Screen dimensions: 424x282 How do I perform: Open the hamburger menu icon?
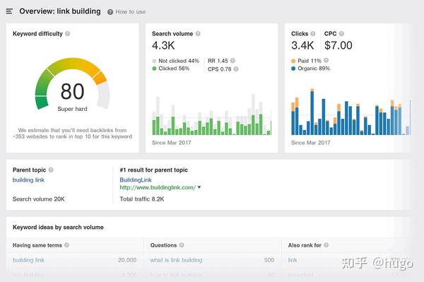[x=9, y=11]
